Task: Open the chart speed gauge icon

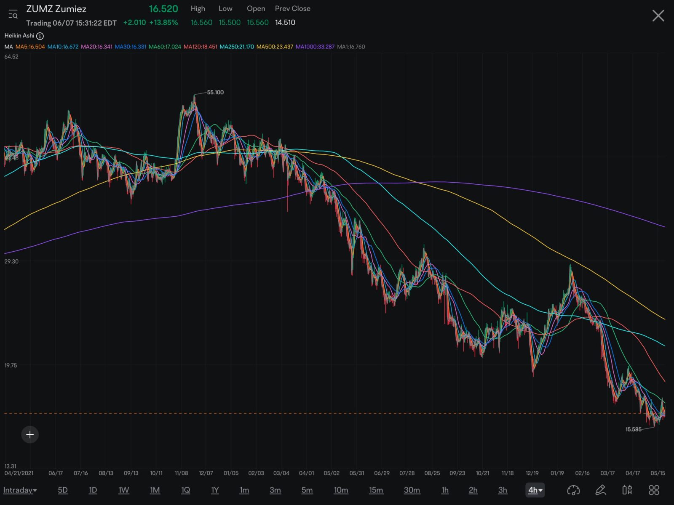Action: pyautogui.click(x=573, y=490)
